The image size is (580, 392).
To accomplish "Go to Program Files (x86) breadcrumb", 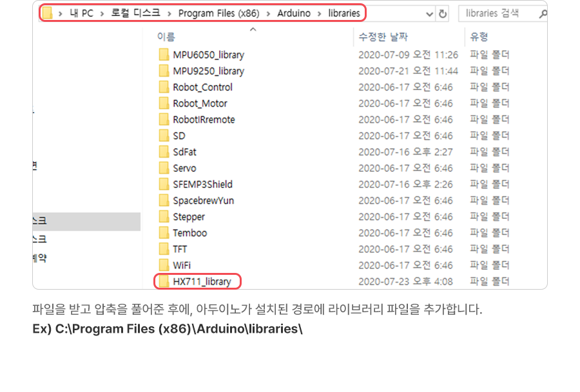I will [220, 14].
